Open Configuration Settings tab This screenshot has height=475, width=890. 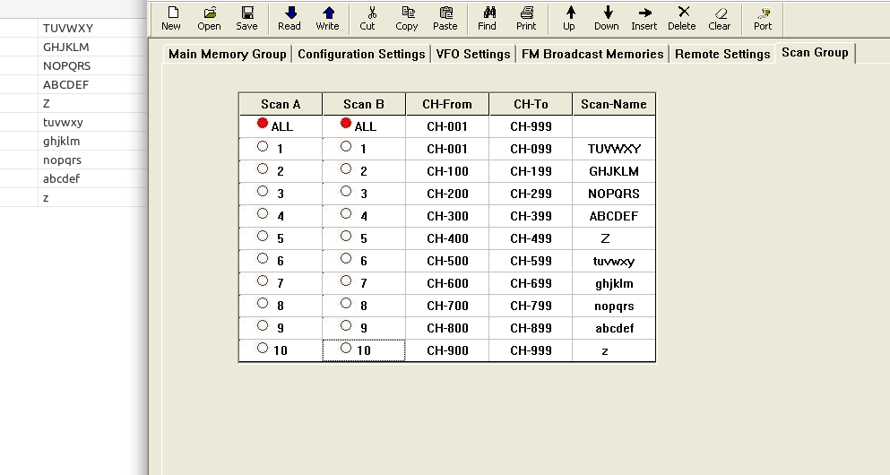point(361,54)
